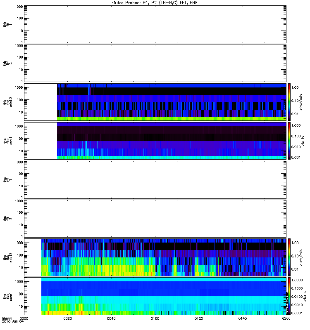Click the 0.01 value on thb edc12 colorbar
This screenshot has width=310, height=330.
point(295,114)
